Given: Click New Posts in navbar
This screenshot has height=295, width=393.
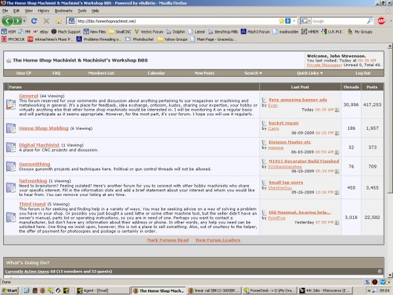Looking at the screenshot, I should (x=204, y=73).
